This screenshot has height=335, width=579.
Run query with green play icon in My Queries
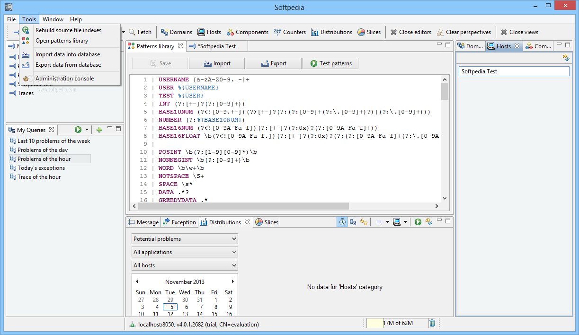pyautogui.click(x=78, y=130)
